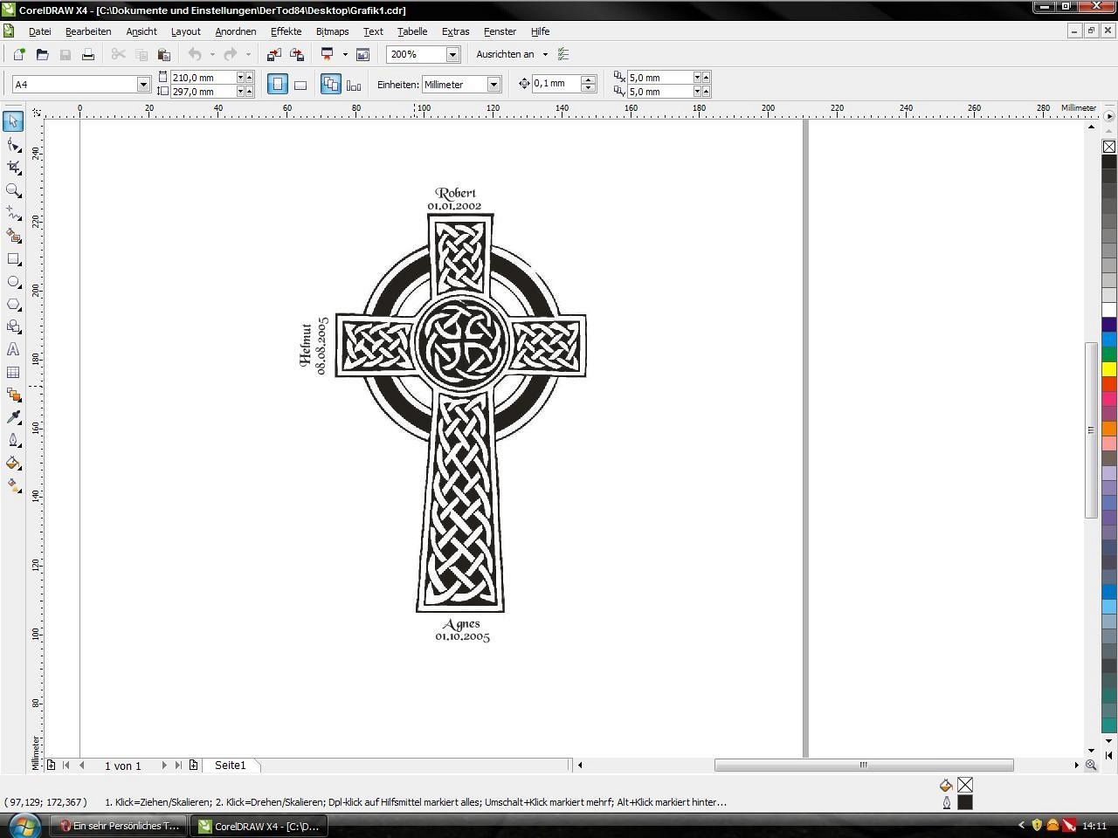1118x838 pixels.
Task: Open Windows Start menu orb
Action: point(24,825)
